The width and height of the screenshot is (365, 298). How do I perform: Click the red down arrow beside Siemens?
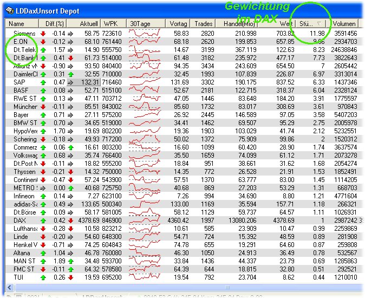(43, 34)
